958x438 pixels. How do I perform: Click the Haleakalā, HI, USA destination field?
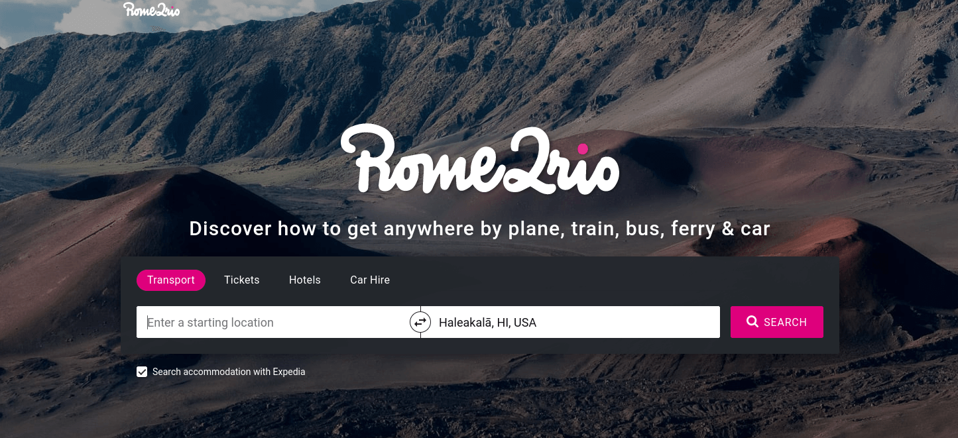(x=570, y=322)
